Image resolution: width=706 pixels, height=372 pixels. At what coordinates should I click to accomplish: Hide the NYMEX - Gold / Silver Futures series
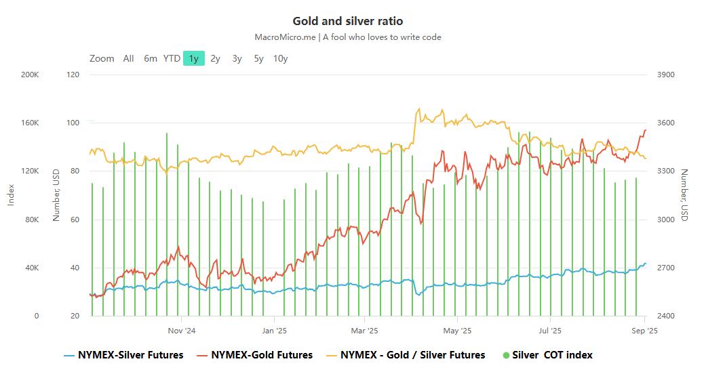pyautogui.click(x=412, y=355)
